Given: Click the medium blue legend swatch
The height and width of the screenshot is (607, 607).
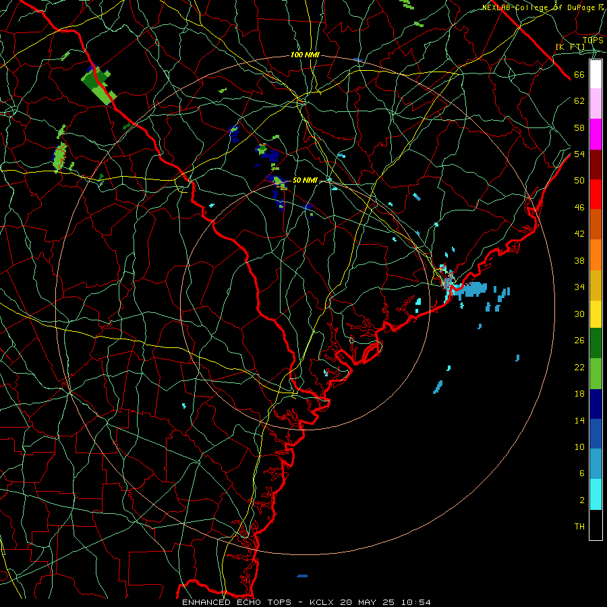Looking at the screenshot, I should tap(596, 434).
